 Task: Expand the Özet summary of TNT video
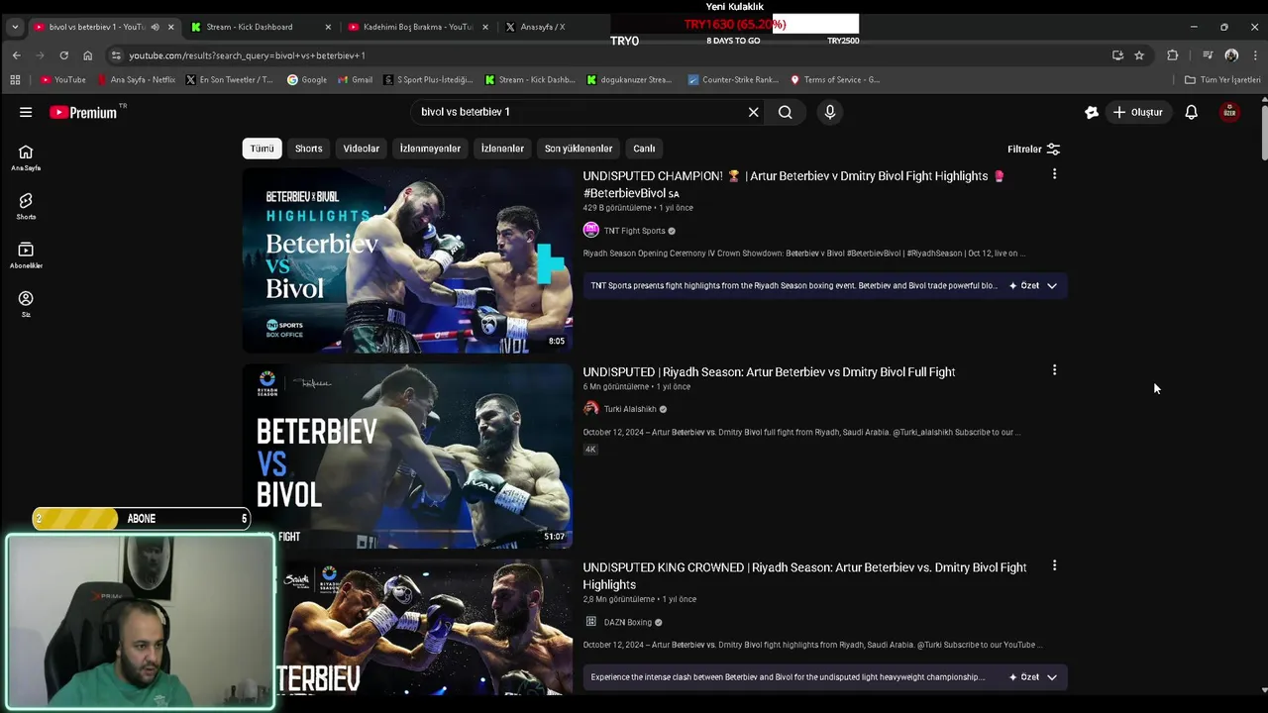[1033, 285]
